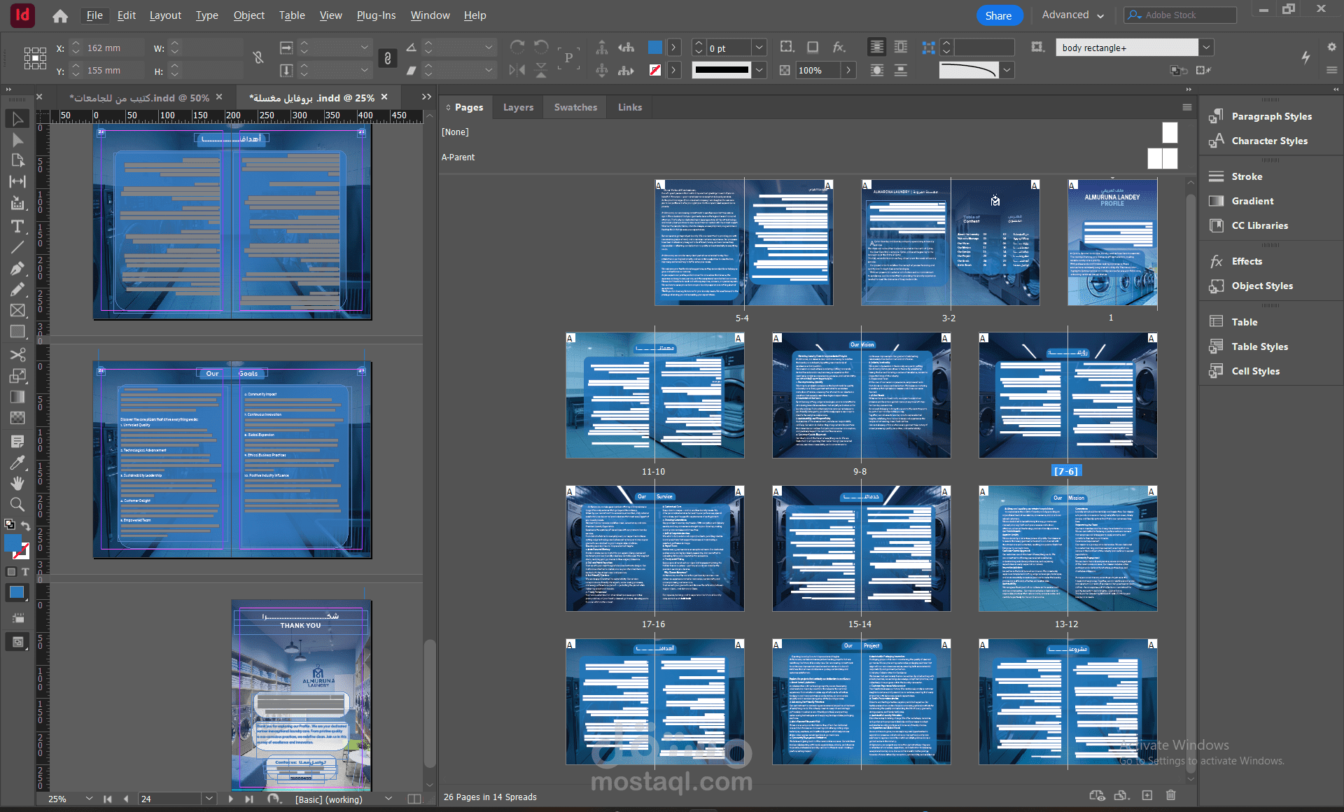Switch to the Swatches tab
Viewport: 1344px width, 812px height.
pos(575,107)
